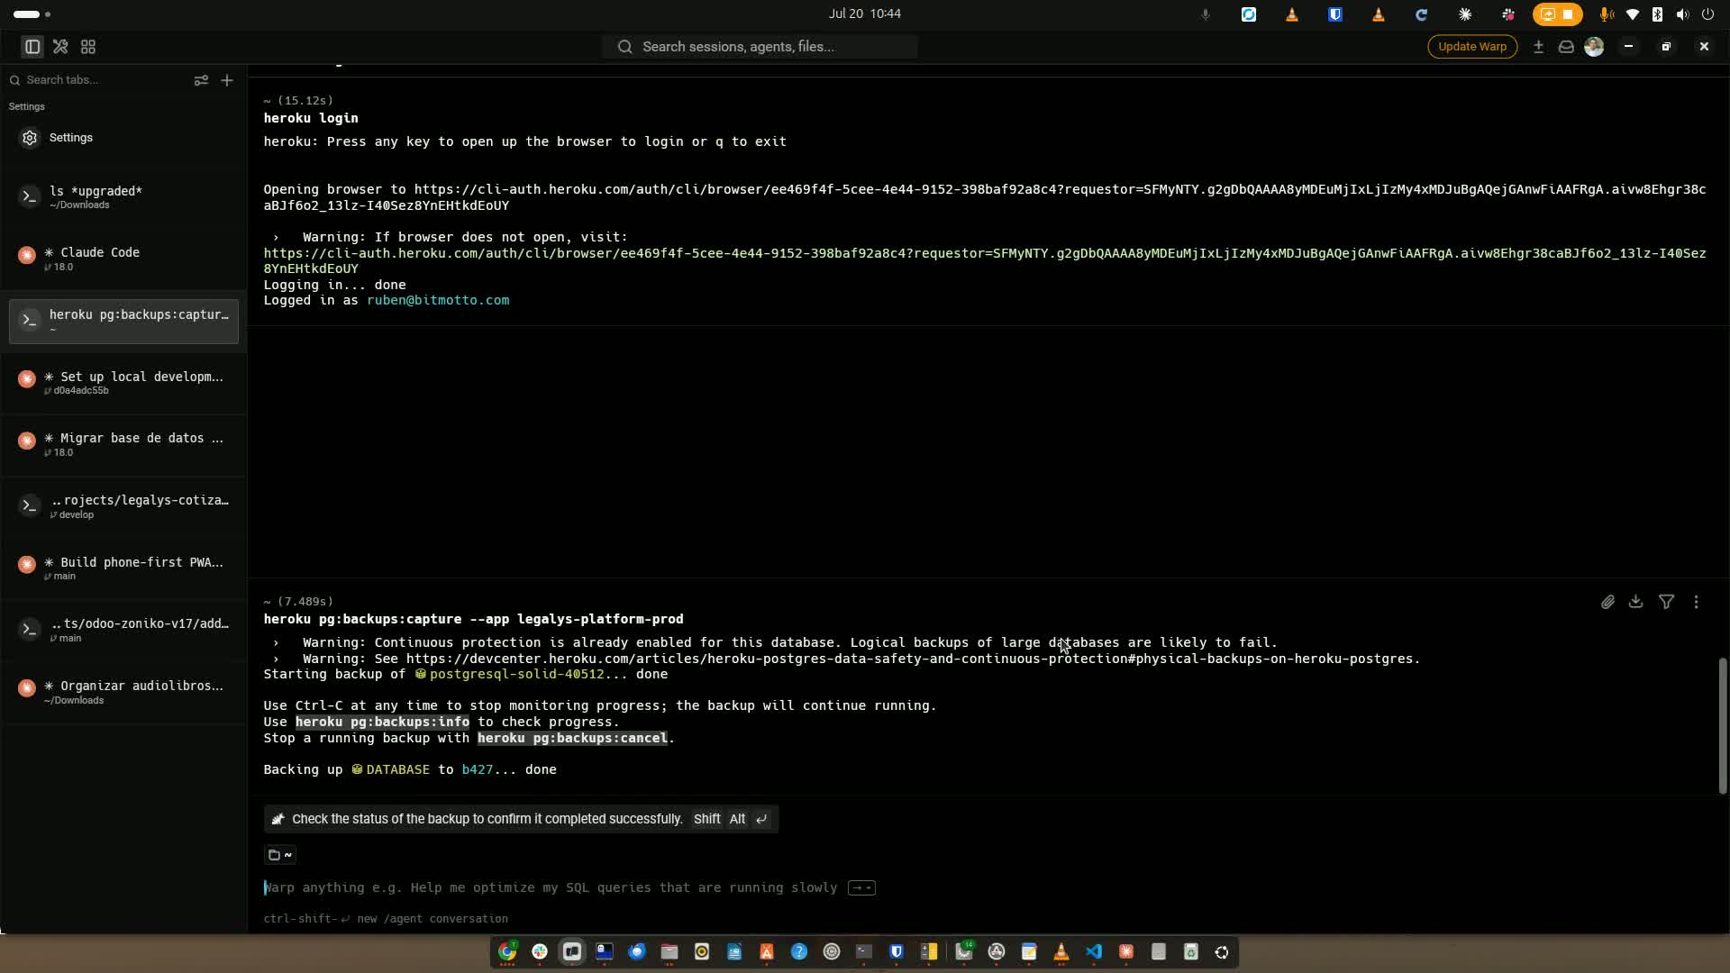Click the arrow key hint in input placeholder
This screenshot has width=1730, height=973.
click(862, 888)
